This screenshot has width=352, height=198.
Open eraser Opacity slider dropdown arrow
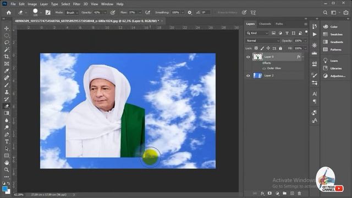click(105, 13)
